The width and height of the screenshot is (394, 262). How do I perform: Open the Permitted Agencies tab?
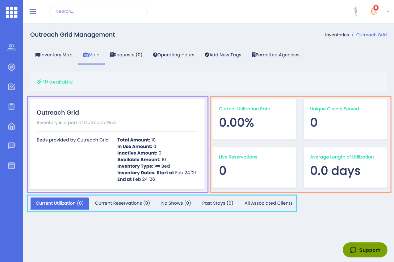[x=275, y=55]
